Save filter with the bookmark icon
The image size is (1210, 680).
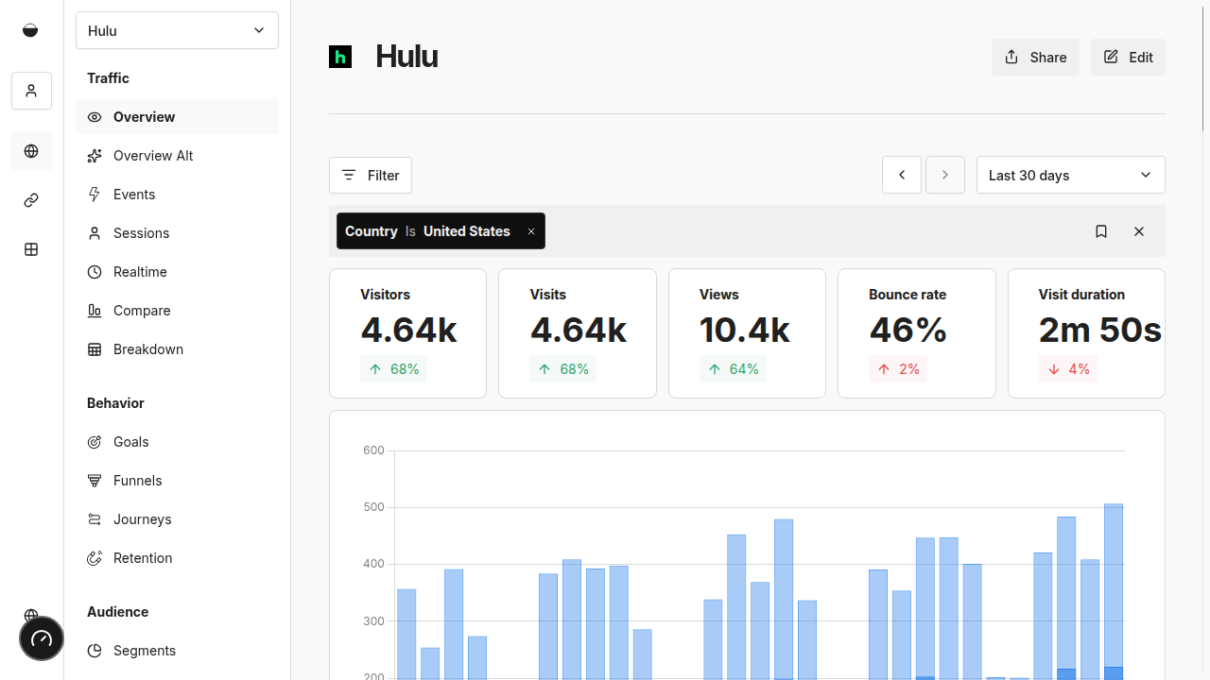pyautogui.click(x=1101, y=231)
